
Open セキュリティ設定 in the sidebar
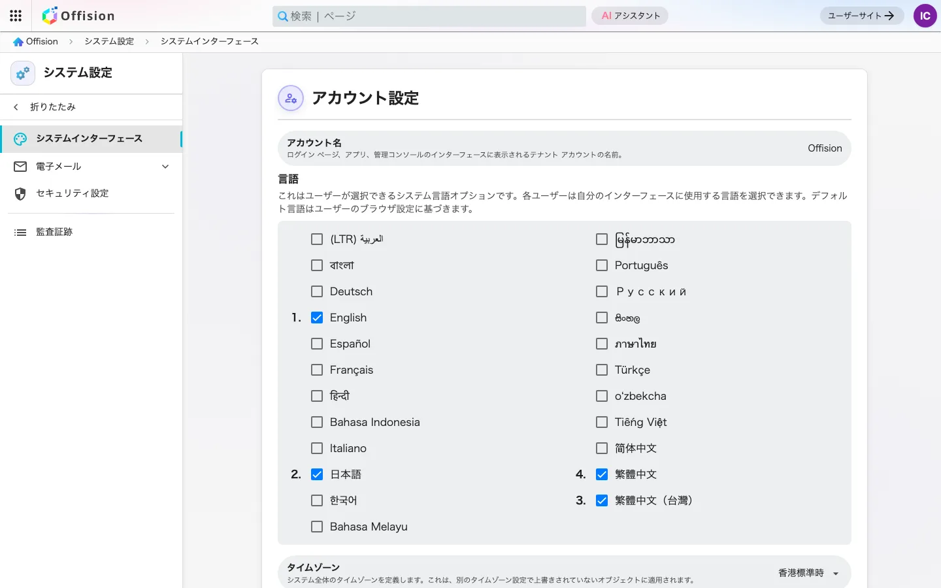pos(91,194)
